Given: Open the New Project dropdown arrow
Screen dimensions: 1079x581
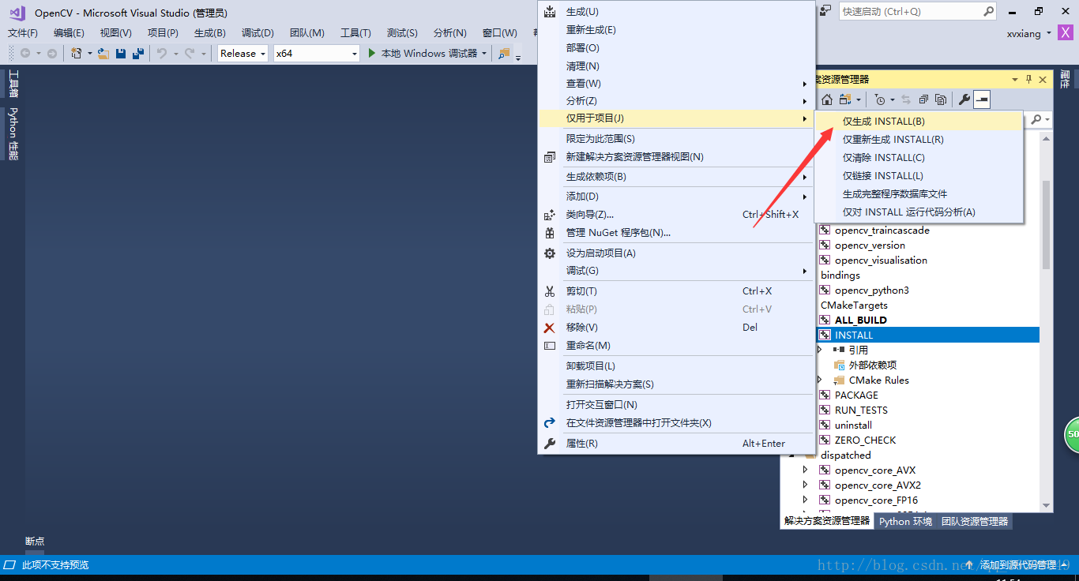Looking at the screenshot, I should [x=89, y=54].
